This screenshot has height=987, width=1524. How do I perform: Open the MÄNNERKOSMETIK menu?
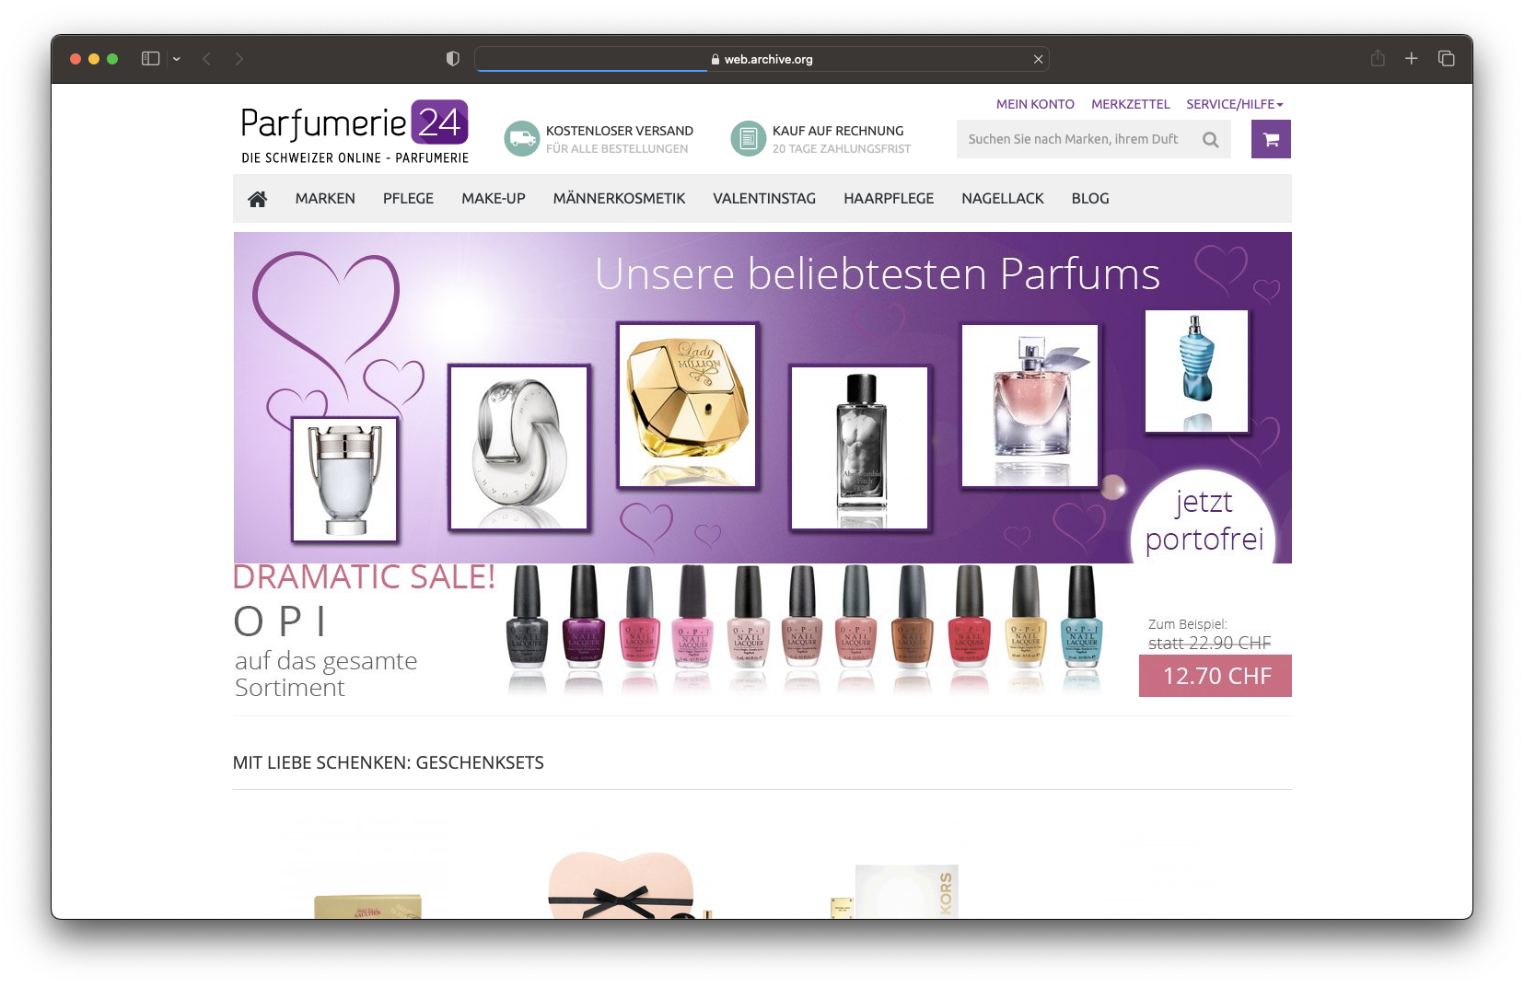coord(619,199)
